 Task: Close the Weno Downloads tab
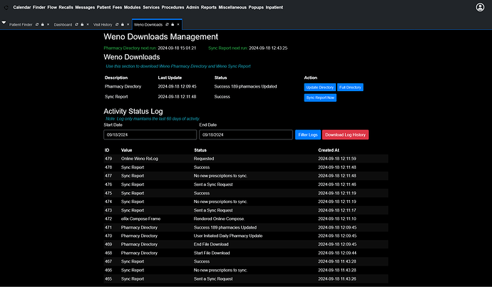[178, 24]
